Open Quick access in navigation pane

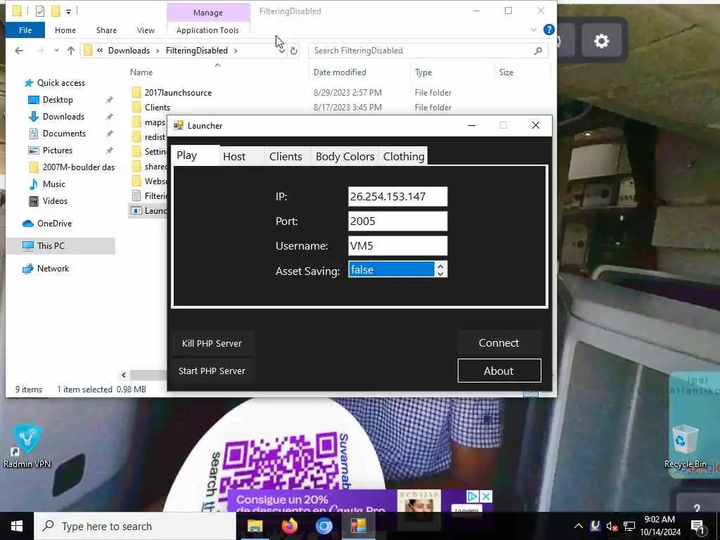click(61, 83)
